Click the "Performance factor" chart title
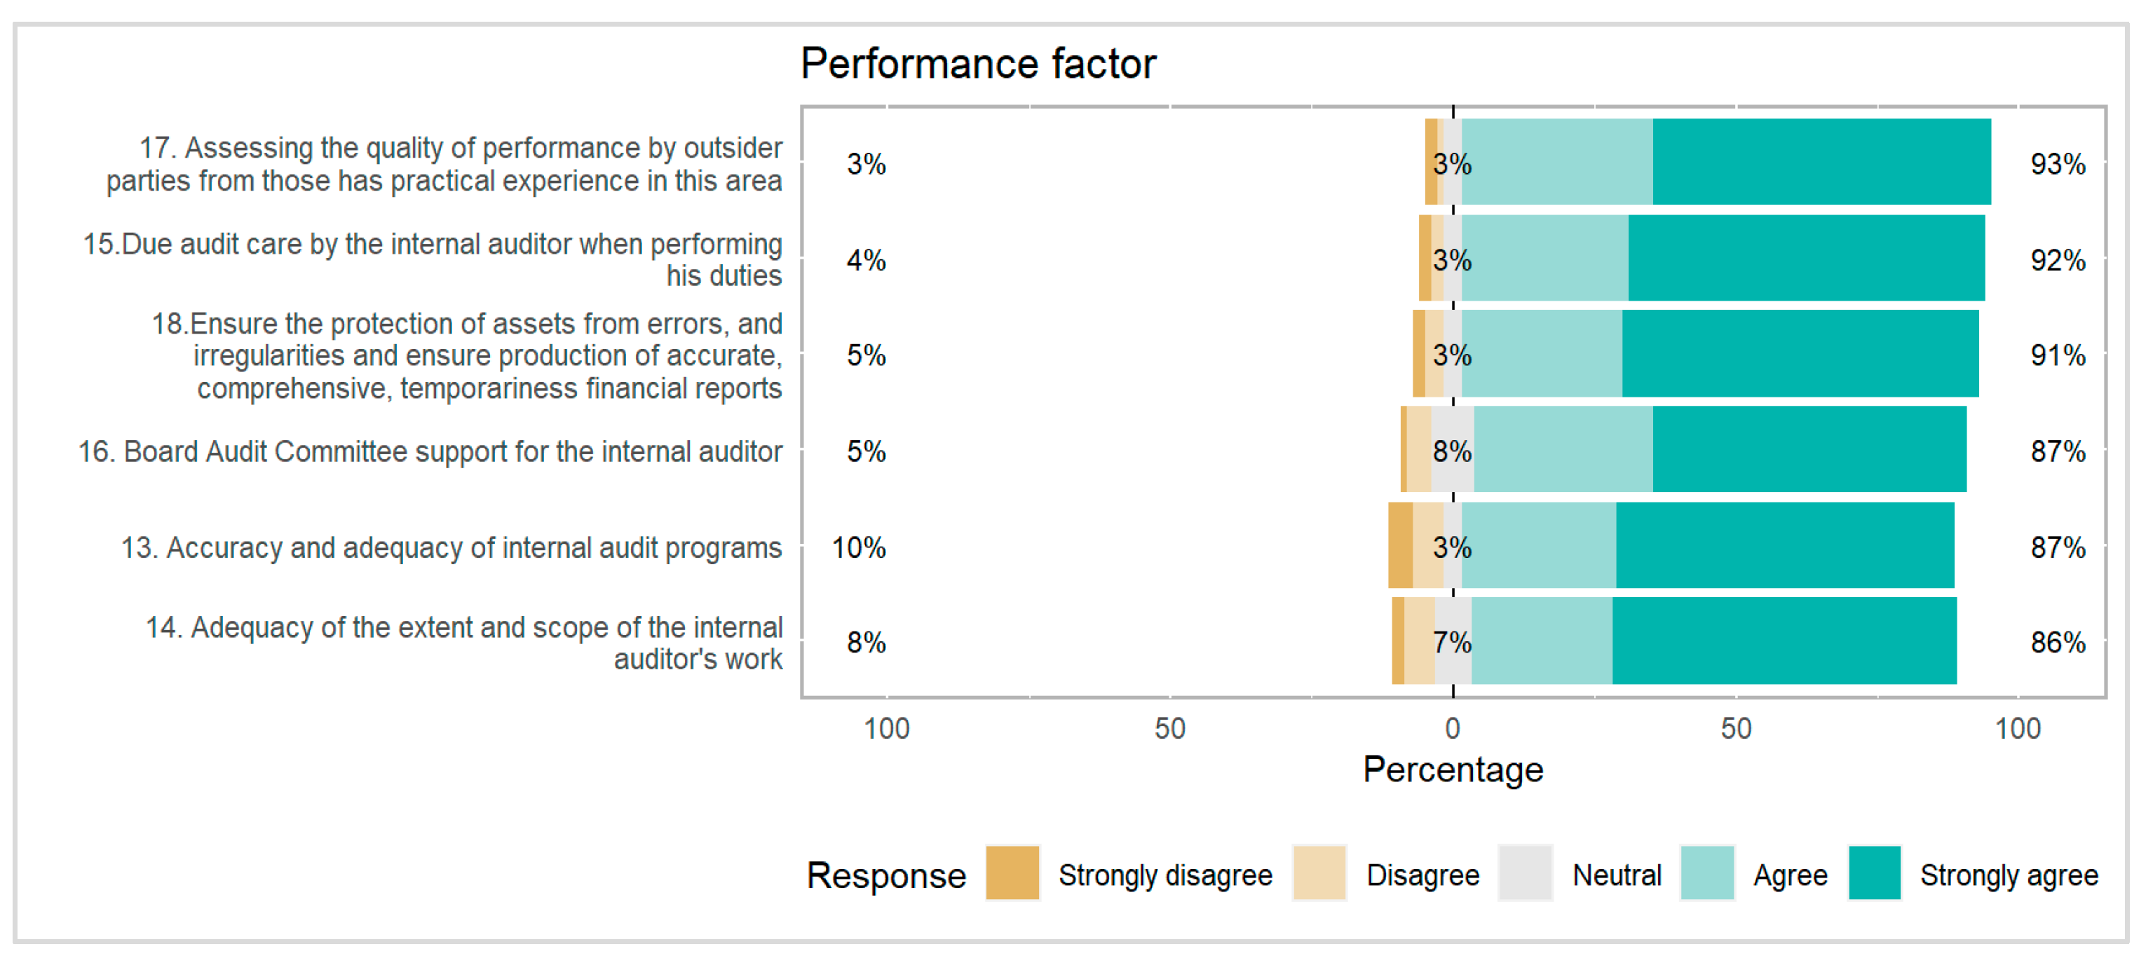Viewport: 2153px width, 970px height. (978, 64)
